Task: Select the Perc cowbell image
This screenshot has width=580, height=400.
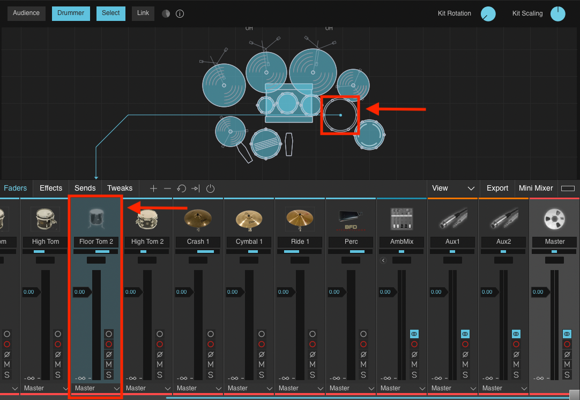Action: tap(351, 220)
